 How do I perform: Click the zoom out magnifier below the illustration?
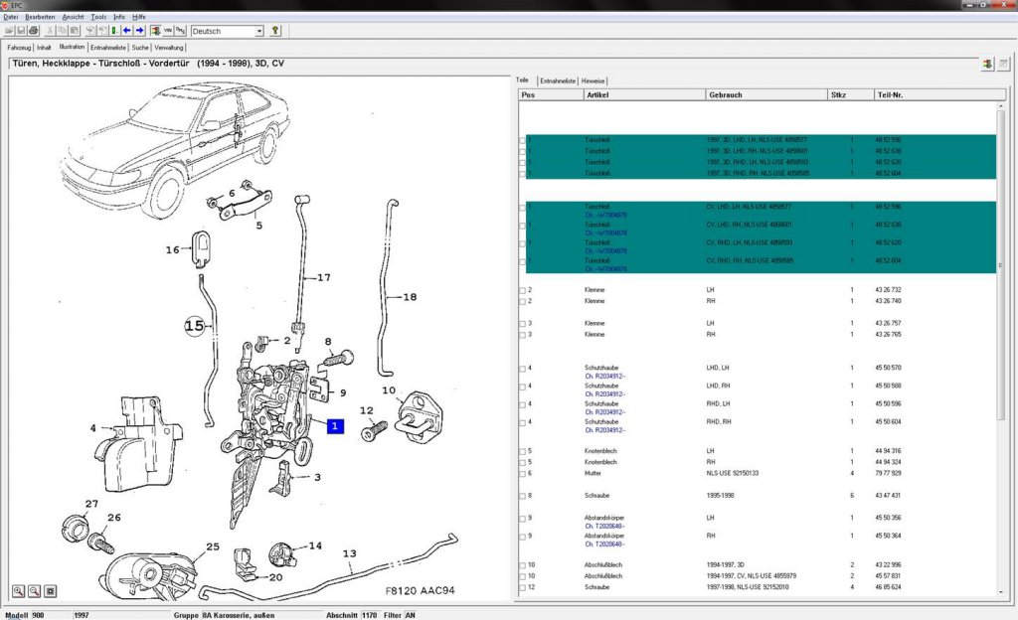[35, 591]
